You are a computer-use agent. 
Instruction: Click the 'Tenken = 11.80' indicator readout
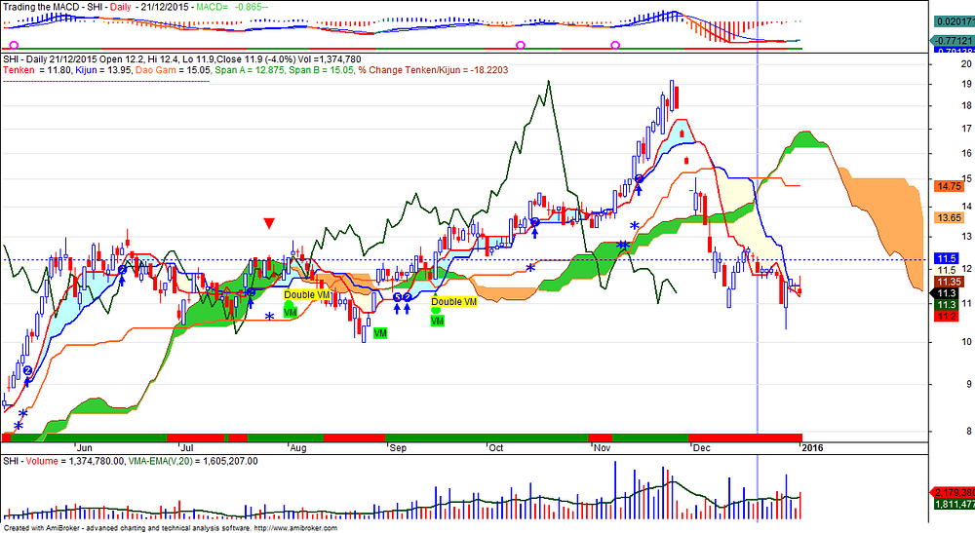tap(37, 70)
